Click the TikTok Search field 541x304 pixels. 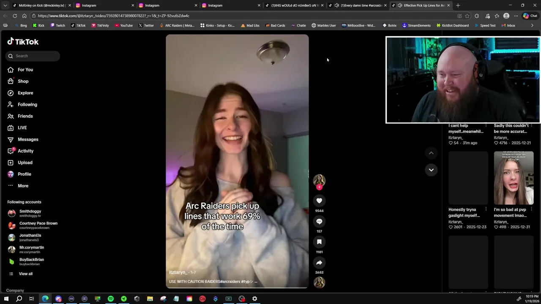pyautogui.click(x=33, y=56)
